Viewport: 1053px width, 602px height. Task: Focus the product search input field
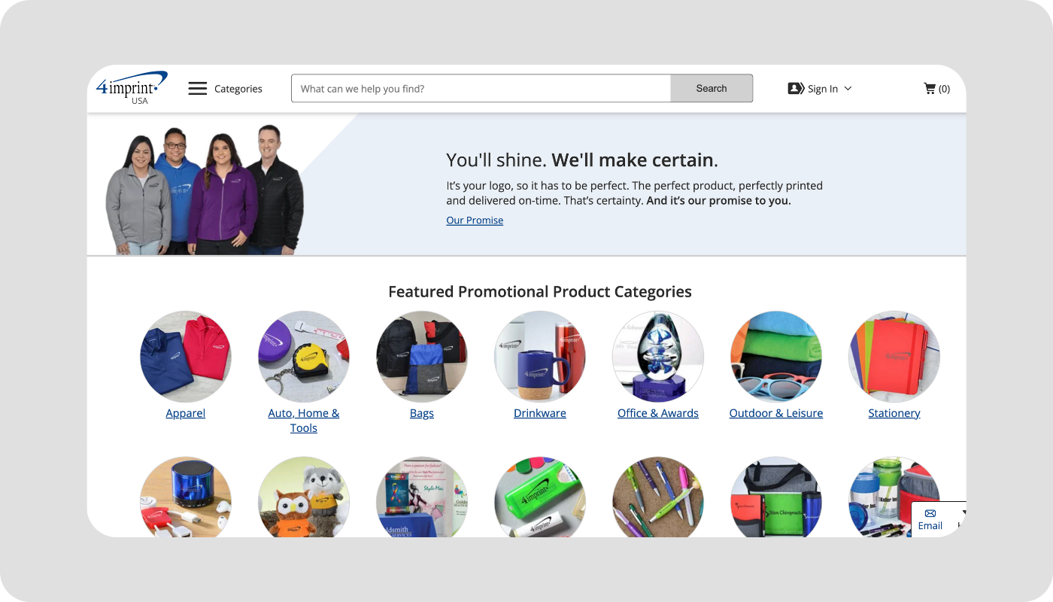[481, 88]
